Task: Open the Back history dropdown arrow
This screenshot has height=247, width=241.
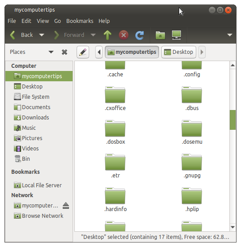Action: [42, 35]
